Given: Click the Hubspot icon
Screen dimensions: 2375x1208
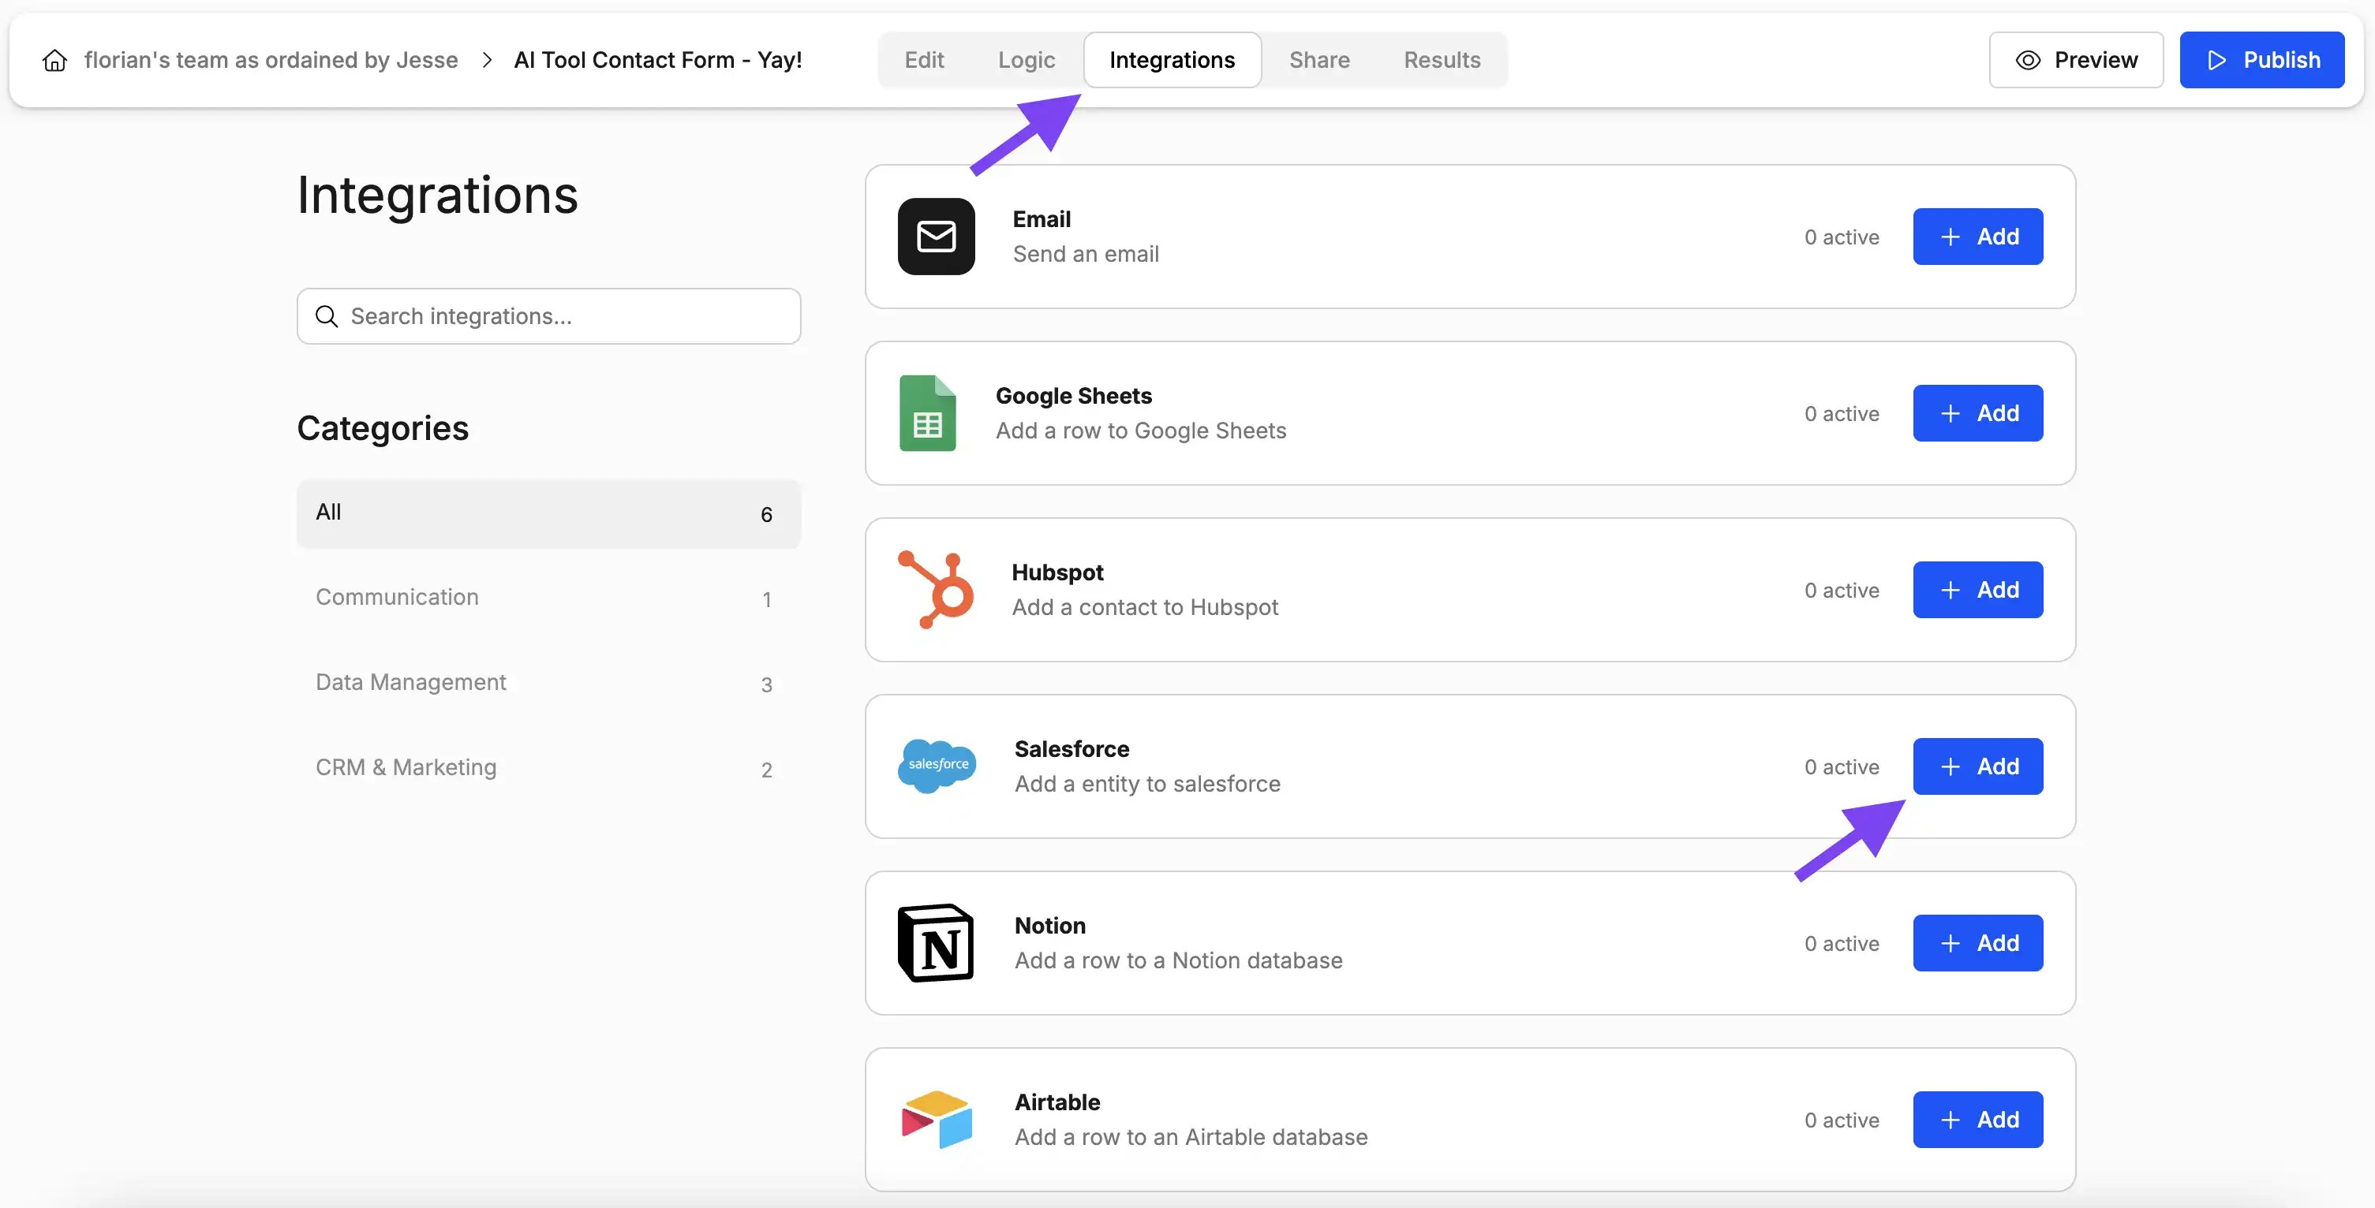Looking at the screenshot, I should (x=937, y=590).
